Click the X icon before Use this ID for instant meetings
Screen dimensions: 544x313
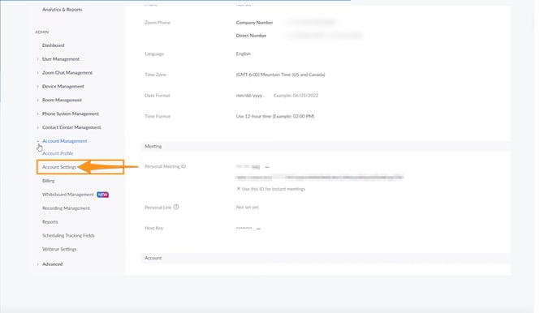point(239,189)
